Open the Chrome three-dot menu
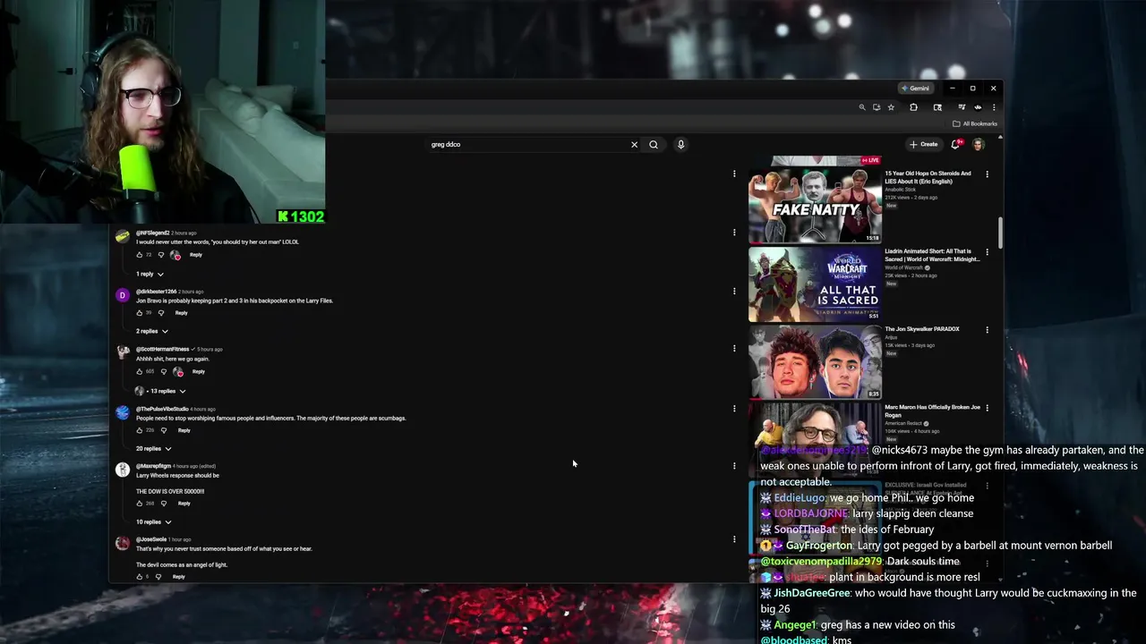Image resolution: width=1146 pixels, height=644 pixels. 993,107
